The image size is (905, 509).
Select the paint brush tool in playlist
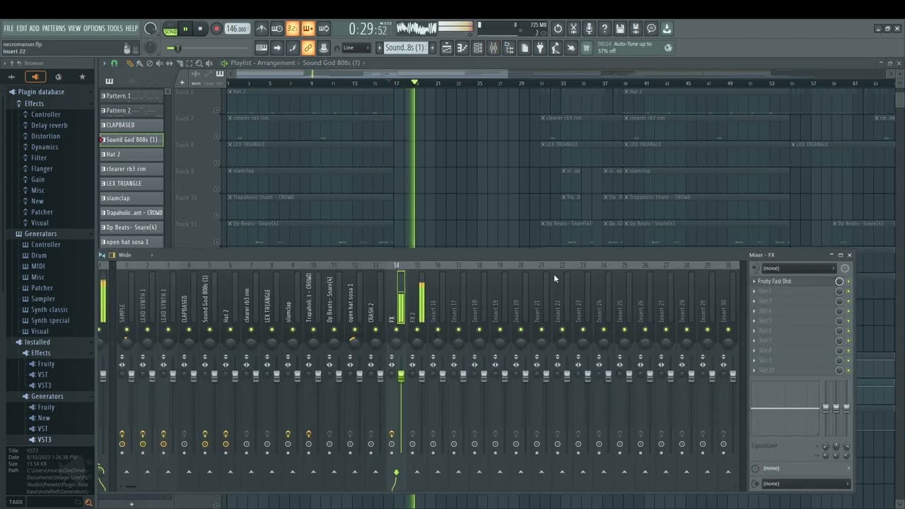pos(139,64)
